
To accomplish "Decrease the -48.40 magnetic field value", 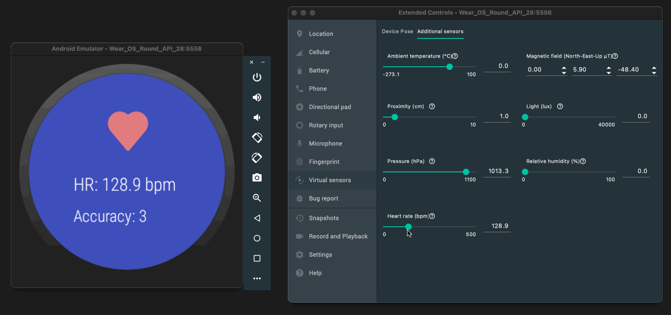I will coord(654,73).
